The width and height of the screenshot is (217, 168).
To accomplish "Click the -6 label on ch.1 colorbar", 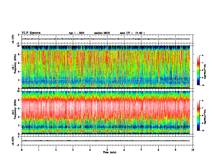I will coord(202,55).
